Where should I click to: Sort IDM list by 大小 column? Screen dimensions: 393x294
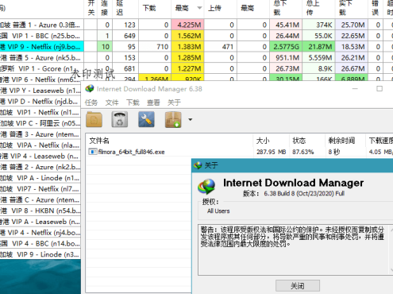click(x=272, y=141)
